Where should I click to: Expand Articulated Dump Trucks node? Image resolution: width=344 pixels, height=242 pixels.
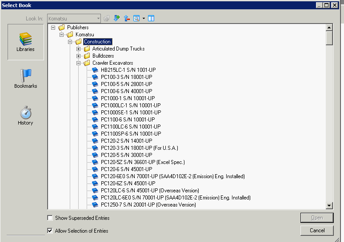click(78, 49)
